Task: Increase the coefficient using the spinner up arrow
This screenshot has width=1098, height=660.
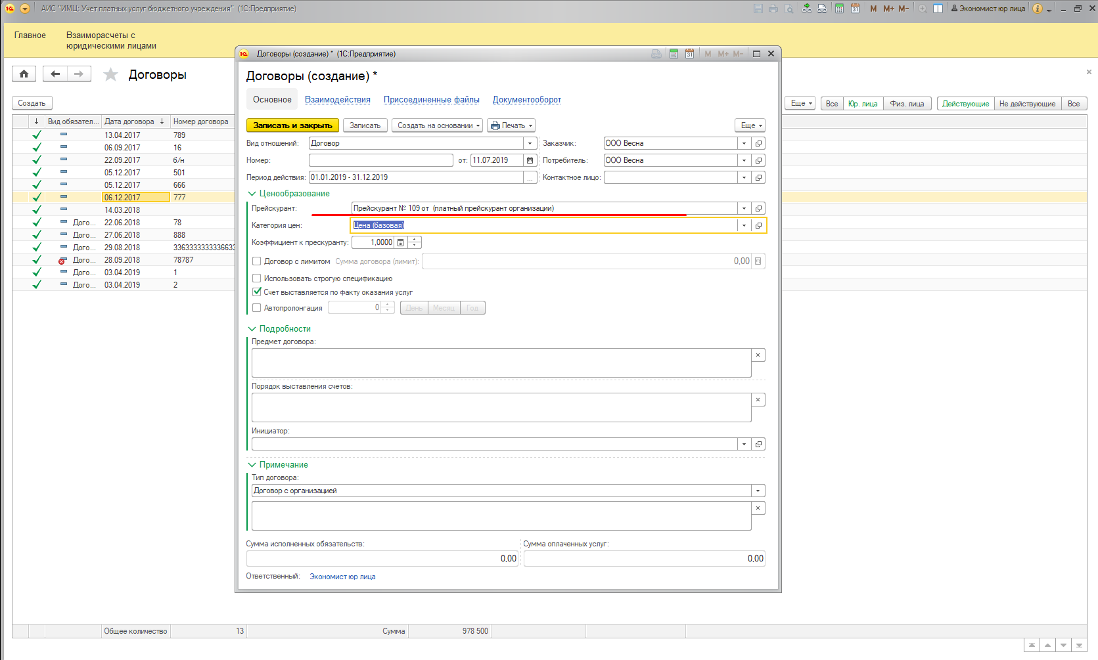Action: pos(415,240)
